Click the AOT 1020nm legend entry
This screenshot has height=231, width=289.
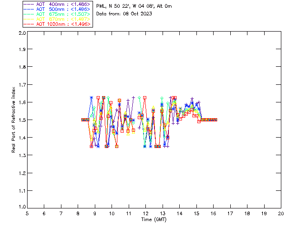(57, 24)
